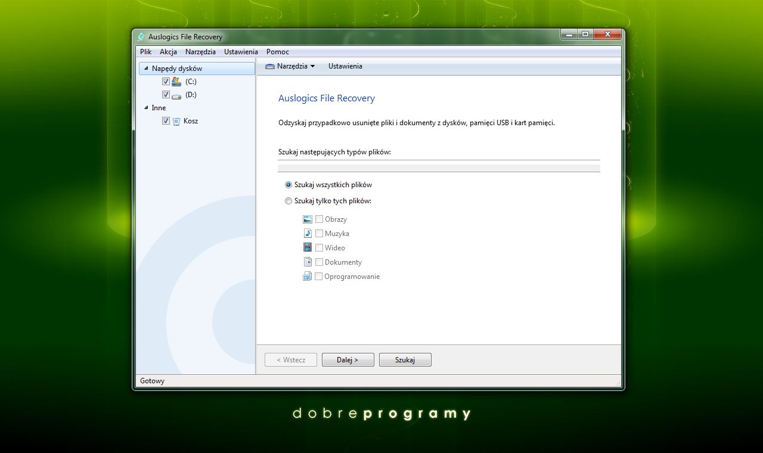The height and width of the screenshot is (453, 763).
Task: Click the D: drive icon
Action: coord(176,95)
